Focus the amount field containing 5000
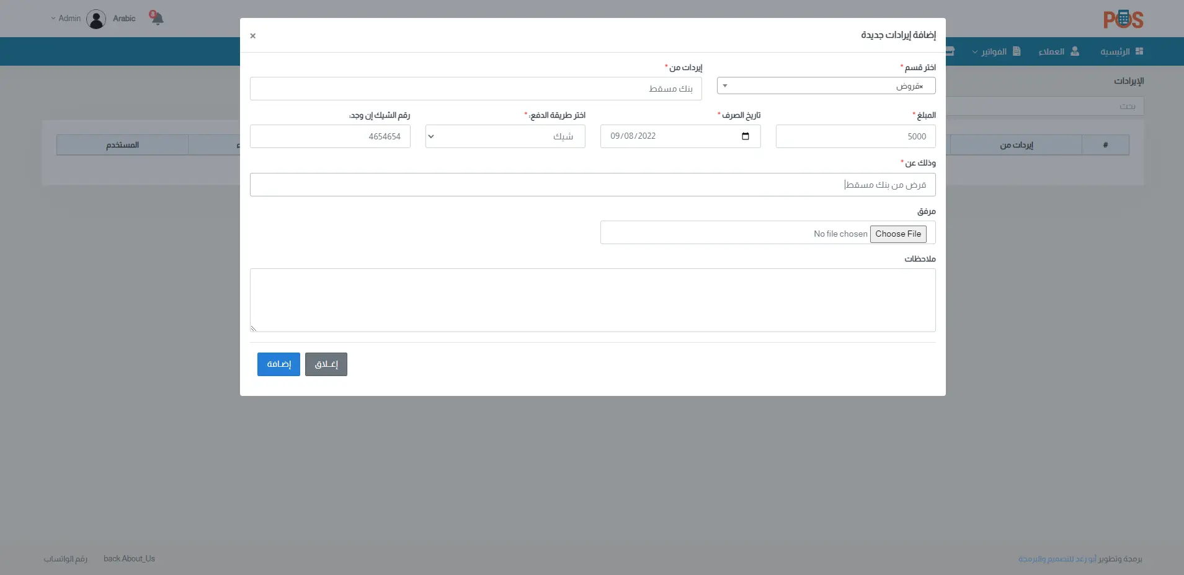This screenshot has height=575, width=1184. [855, 136]
